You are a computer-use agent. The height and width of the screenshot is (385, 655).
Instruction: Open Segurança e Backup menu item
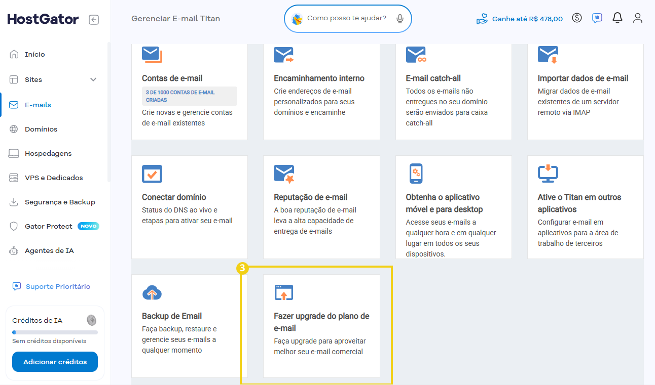pos(60,202)
